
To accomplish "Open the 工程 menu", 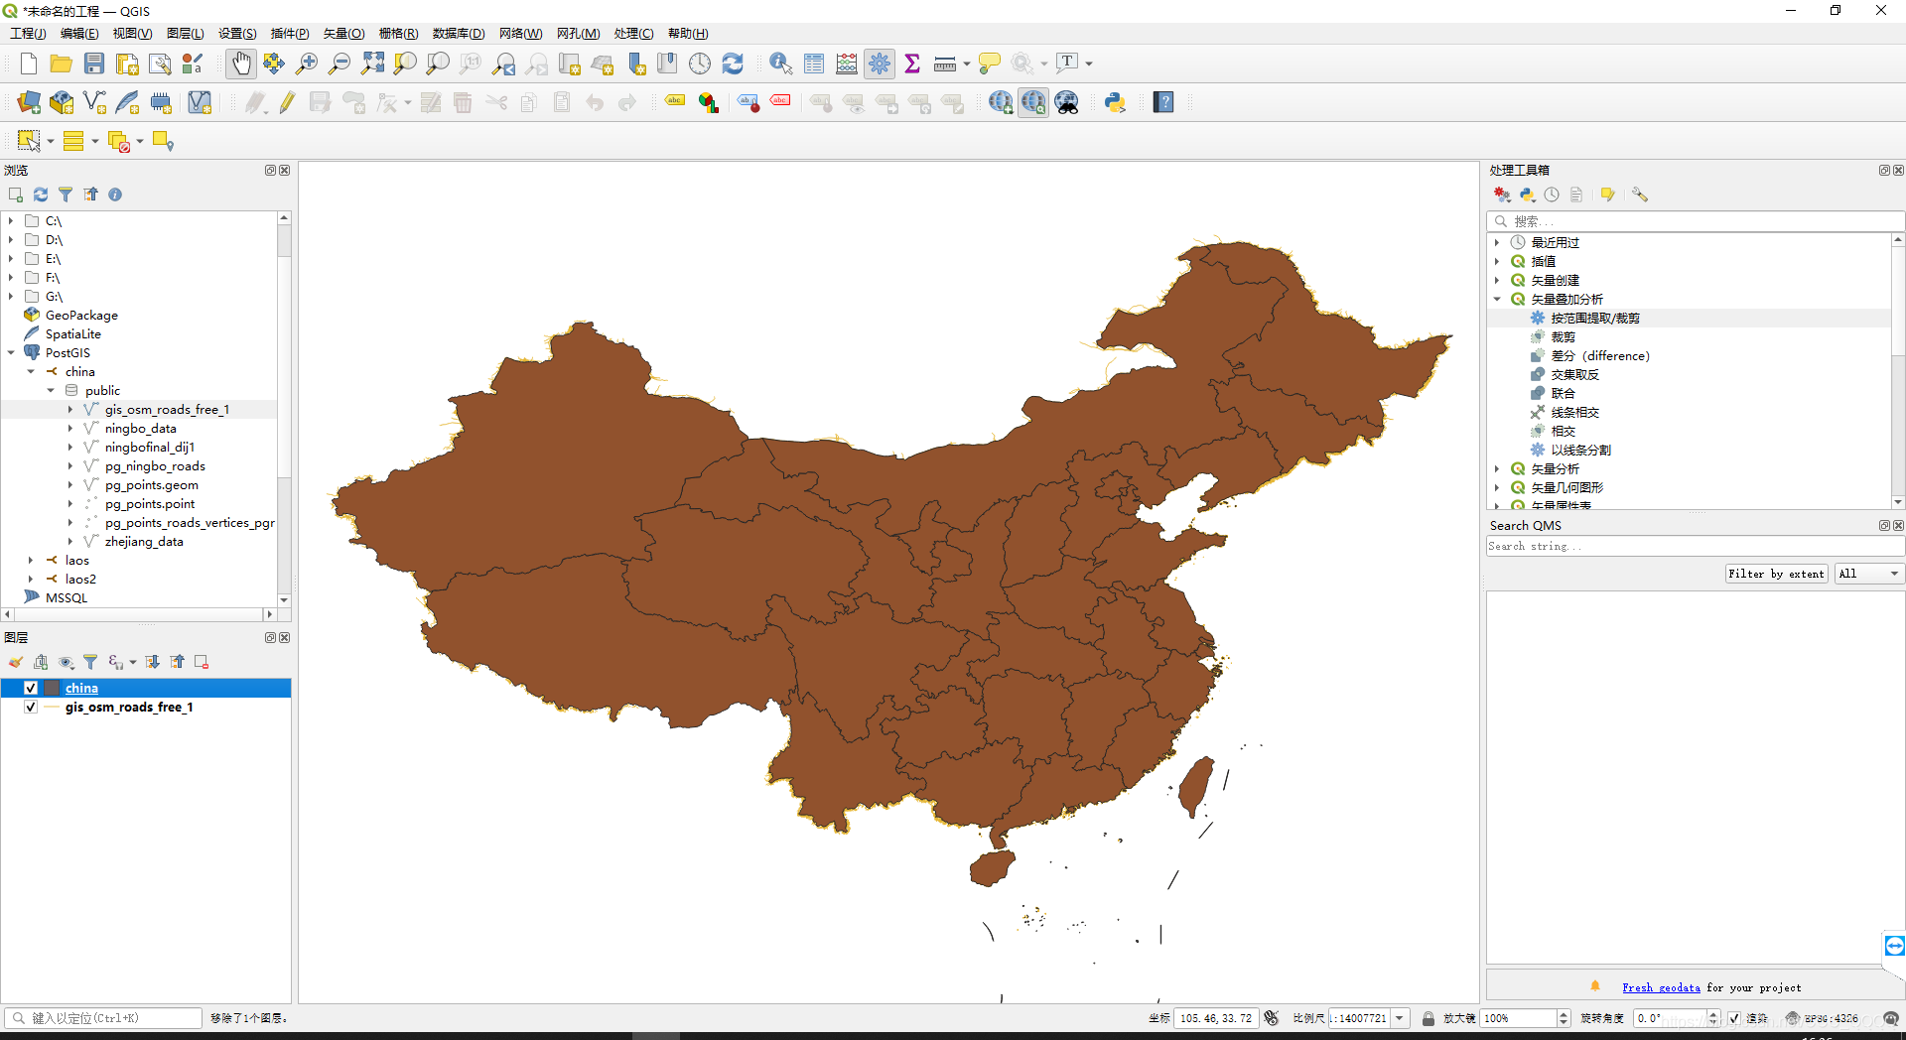I will (x=28, y=33).
